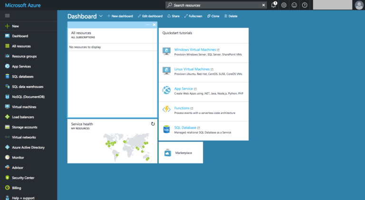Click the green plus New icon

click(8, 26)
